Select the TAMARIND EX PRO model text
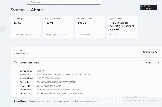The height and width of the screenshot is (107, 162). 21,53
